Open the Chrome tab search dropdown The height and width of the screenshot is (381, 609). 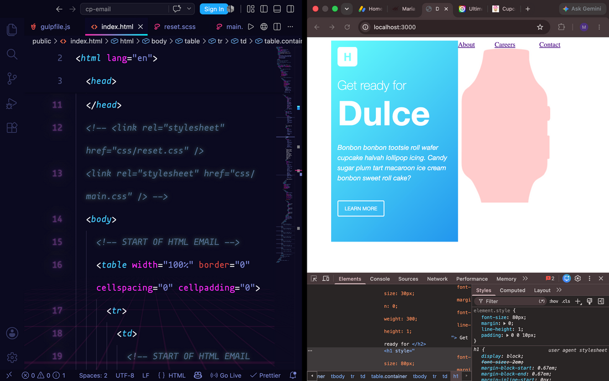coord(347,8)
